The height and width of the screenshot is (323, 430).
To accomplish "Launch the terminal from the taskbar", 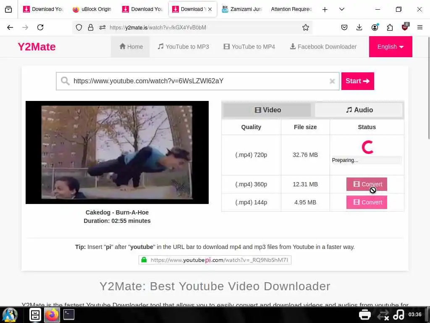I will (69, 315).
